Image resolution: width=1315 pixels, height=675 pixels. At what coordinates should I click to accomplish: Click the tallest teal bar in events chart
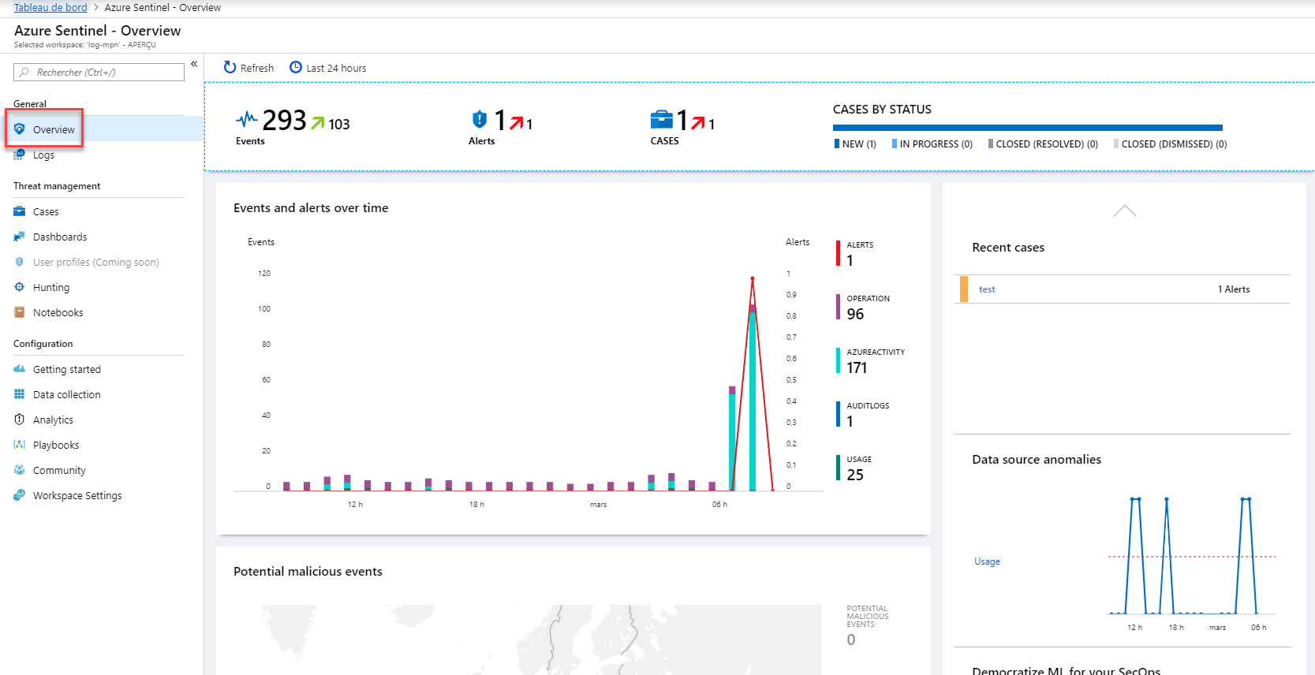pos(753,401)
